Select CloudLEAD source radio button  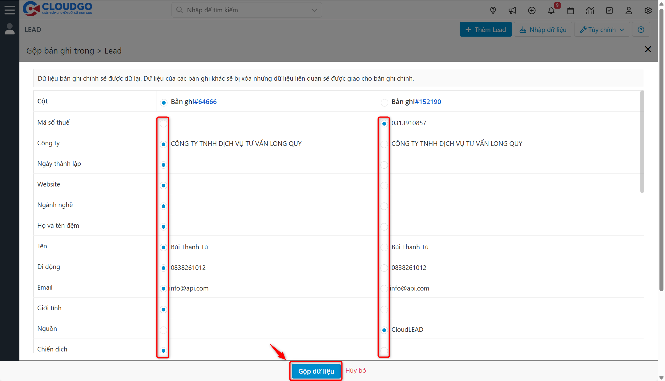[384, 330]
